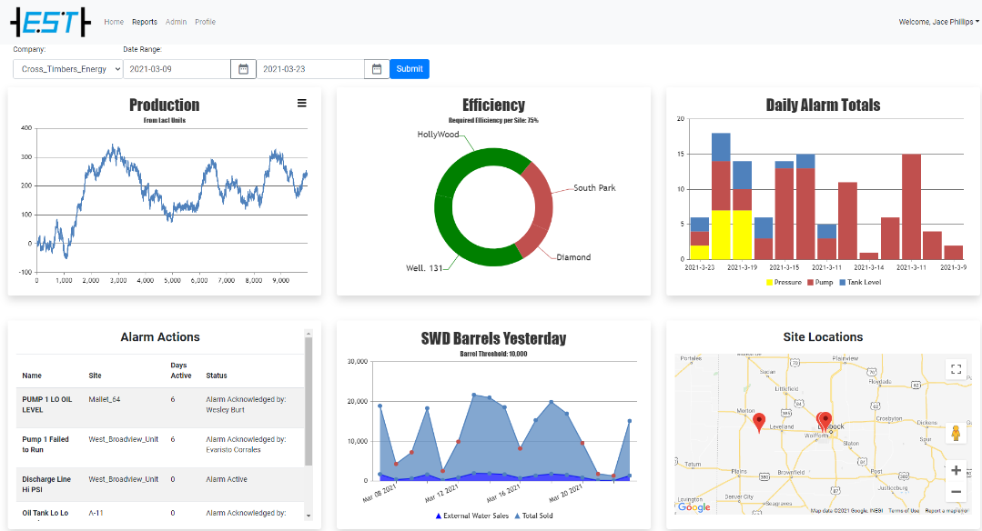Click the Oil Tank Lo Lo alarm name
The height and width of the screenshot is (531, 982).
tap(46, 513)
